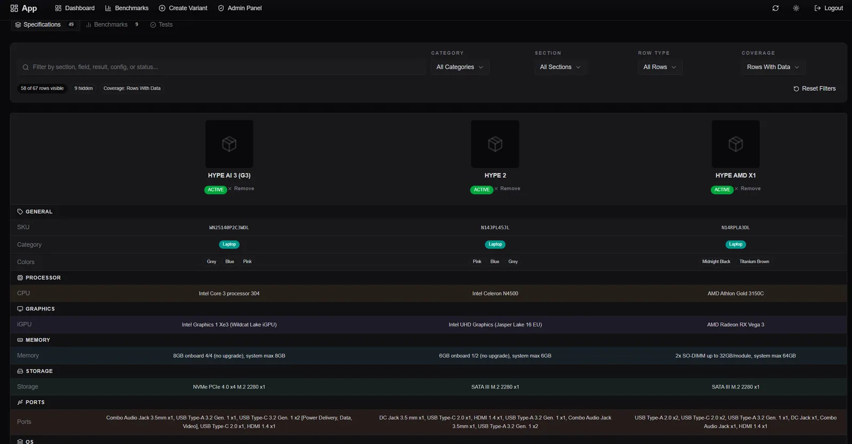852x444 pixels.
Task: Open the All Rows row type dropdown
Action: tap(660, 67)
